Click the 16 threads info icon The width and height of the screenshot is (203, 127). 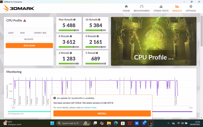point(99,20)
